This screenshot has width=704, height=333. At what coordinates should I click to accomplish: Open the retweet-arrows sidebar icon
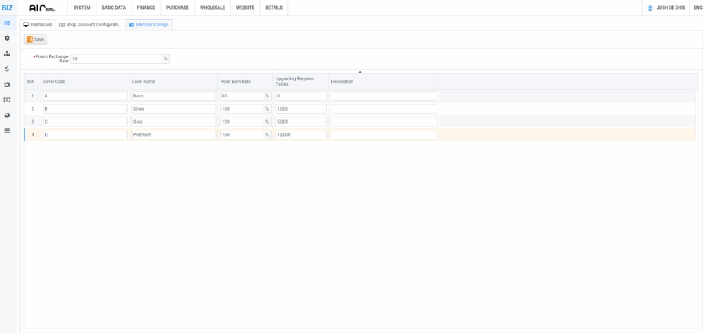point(7,84)
